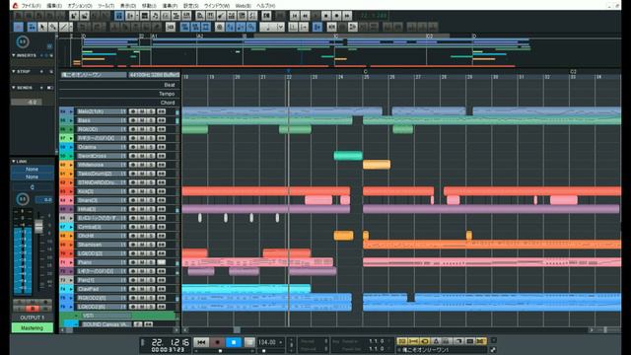Open the tempo 134.00 dropdown arrow
The image size is (631, 355).
click(x=281, y=342)
